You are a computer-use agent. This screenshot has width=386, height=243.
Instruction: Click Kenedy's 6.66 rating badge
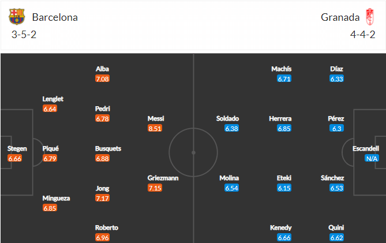click(x=284, y=238)
